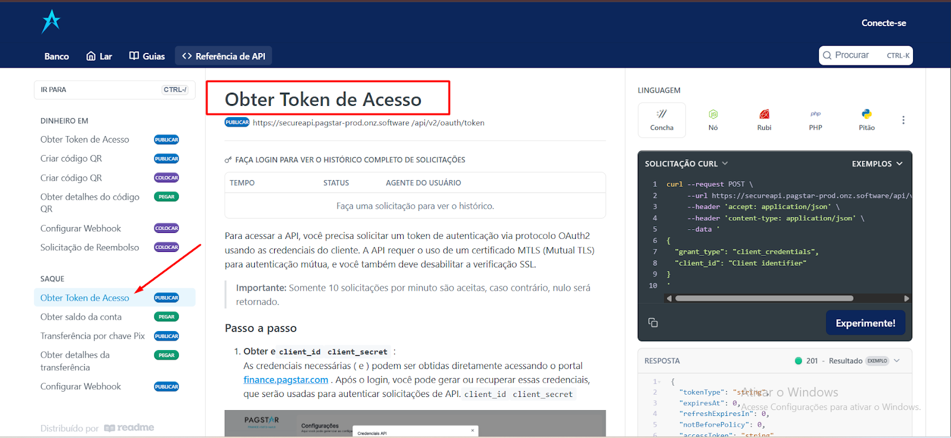The width and height of the screenshot is (951, 438).
Task: Click the AGENTE DO USUÁRIO column header
Action: coord(423,183)
